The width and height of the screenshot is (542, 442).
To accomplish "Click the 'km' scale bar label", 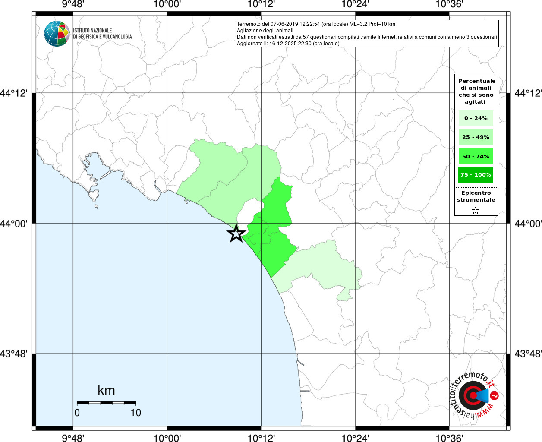I will coord(106,391).
